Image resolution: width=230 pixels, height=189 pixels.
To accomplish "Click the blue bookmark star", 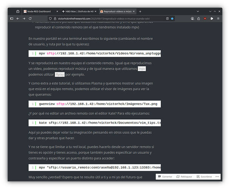I will click(172, 19).
